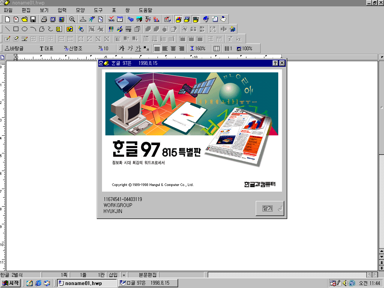Print using the printer icon
The width and height of the screenshot is (384, 288).
tap(44, 19)
